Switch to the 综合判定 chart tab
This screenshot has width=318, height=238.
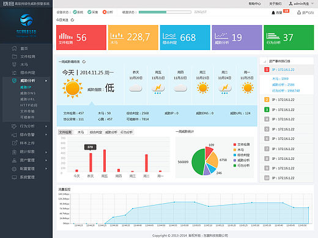coord(96,132)
